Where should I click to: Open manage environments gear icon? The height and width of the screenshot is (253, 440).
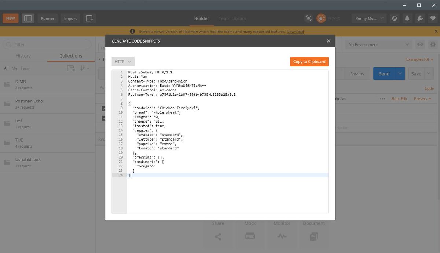[433, 44]
